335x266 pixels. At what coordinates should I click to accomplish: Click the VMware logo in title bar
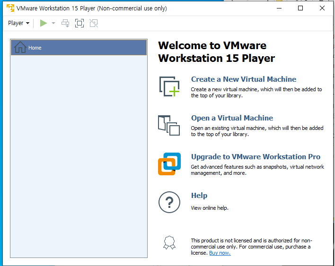click(10, 9)
